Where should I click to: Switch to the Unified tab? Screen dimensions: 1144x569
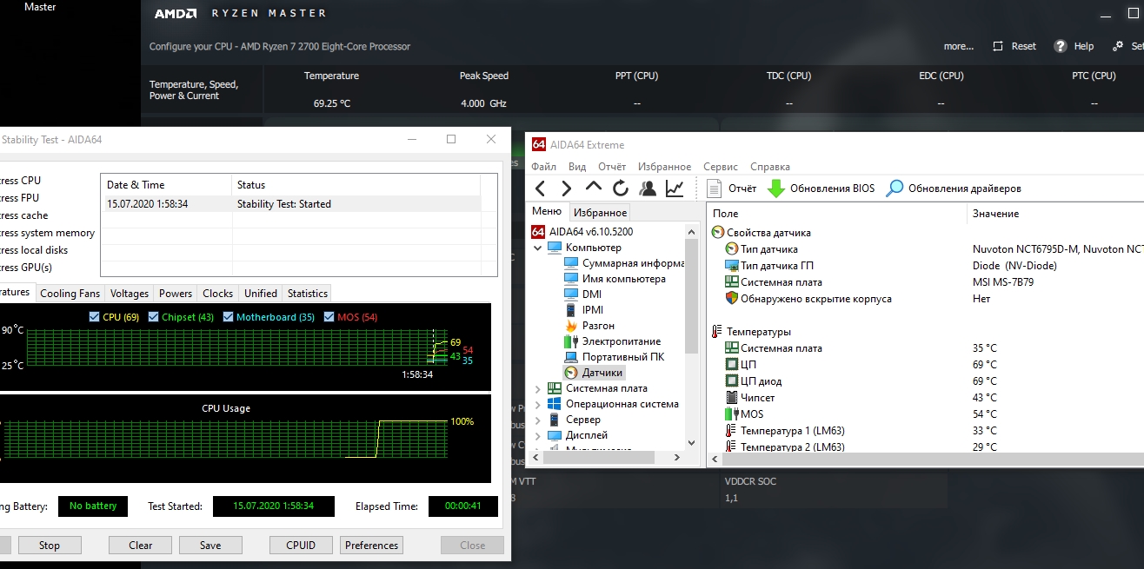[x=261, y=294]
